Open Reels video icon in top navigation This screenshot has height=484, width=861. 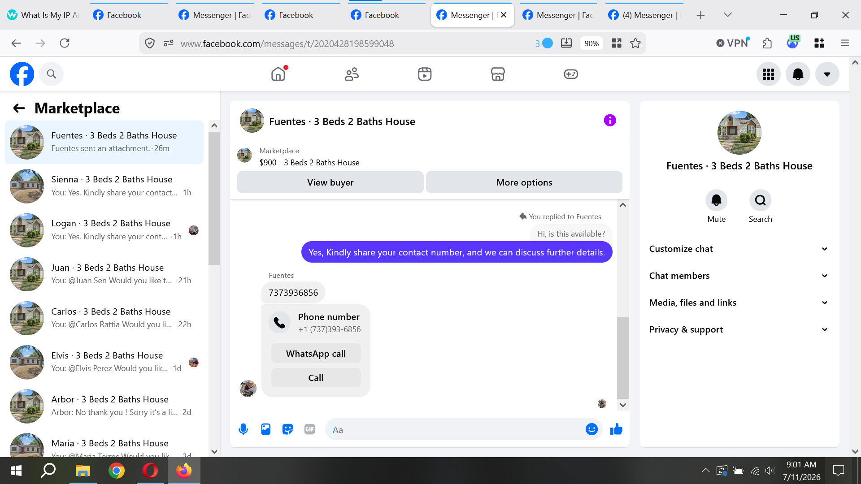click(x=425, y=74)
